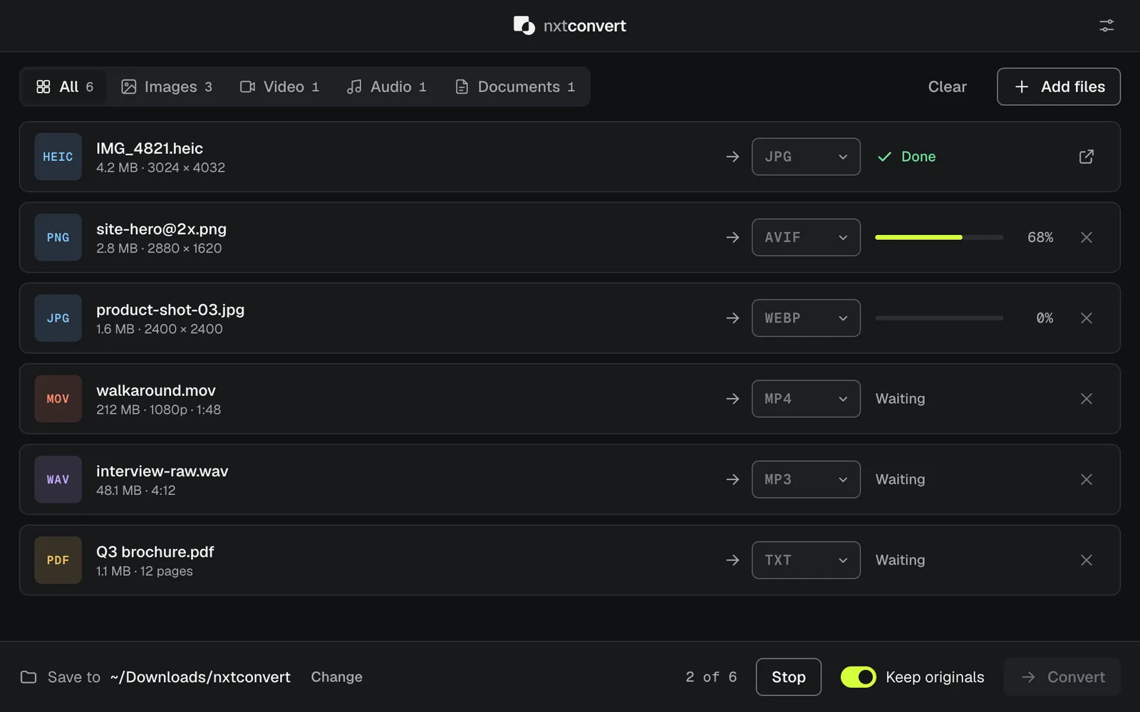Click the interview-raw.wav file name
Image resolution: width=1140 pixels, height=712 pixels.
pos(162,471)
